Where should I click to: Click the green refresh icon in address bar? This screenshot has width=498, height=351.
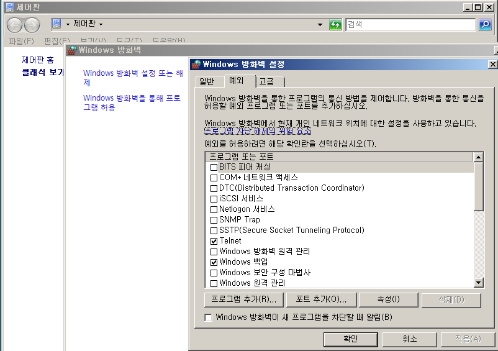click(335, 24)
